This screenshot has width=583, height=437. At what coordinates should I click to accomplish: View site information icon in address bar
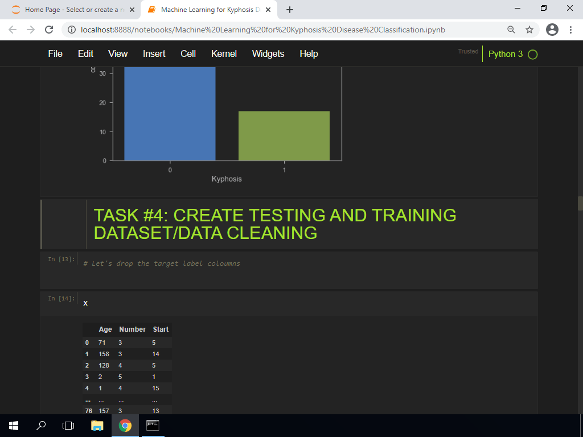point(72,30)
